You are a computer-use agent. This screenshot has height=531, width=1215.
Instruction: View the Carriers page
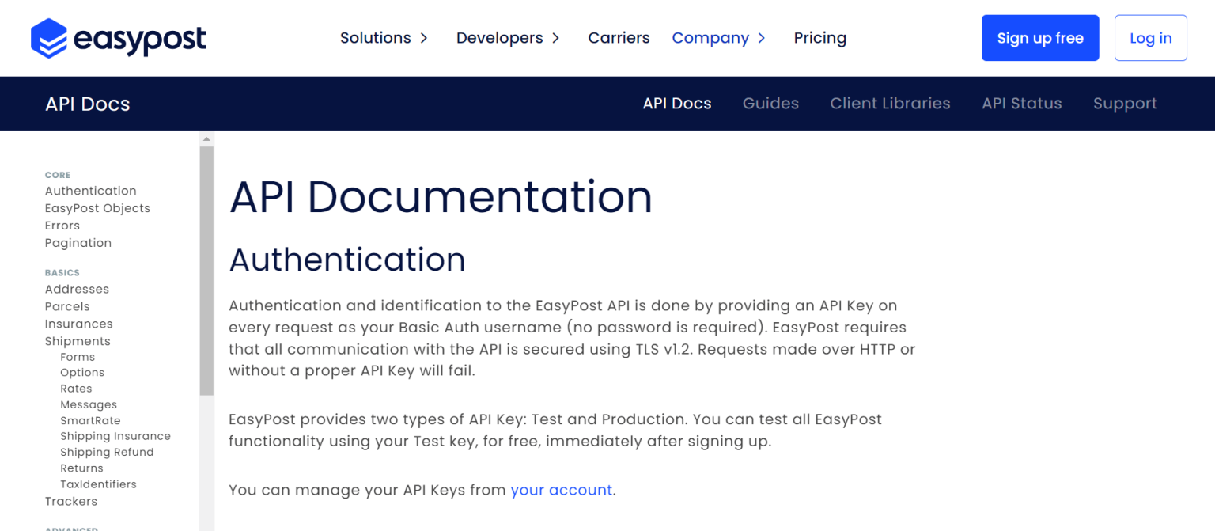pyautogui.click(x=619, y=37)
